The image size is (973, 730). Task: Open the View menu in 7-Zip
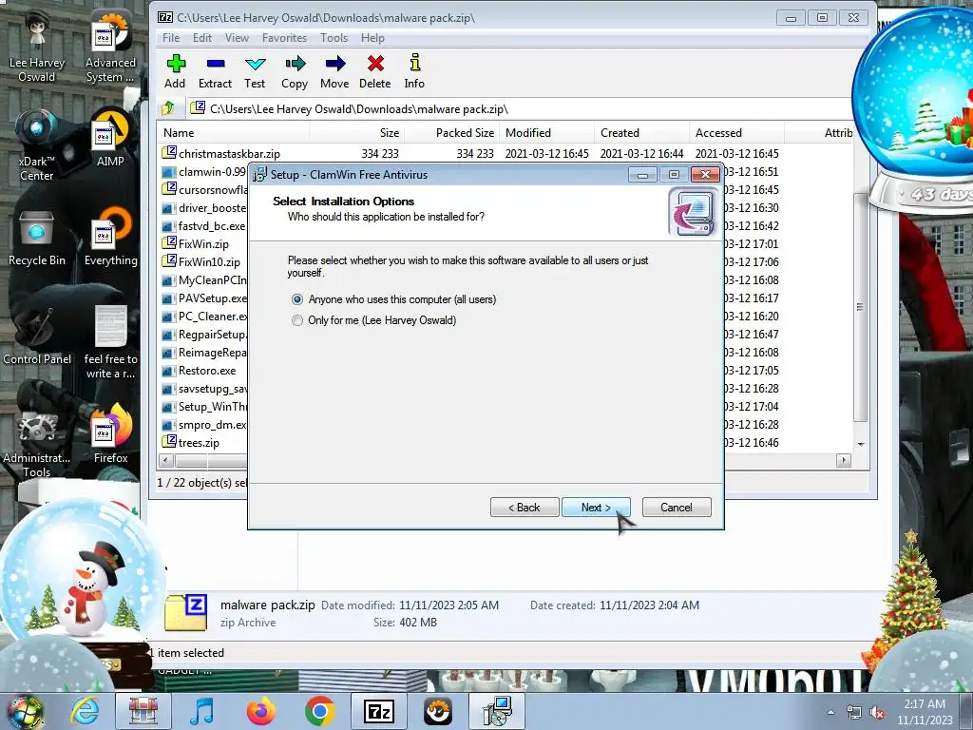click(x=237, y=38)
